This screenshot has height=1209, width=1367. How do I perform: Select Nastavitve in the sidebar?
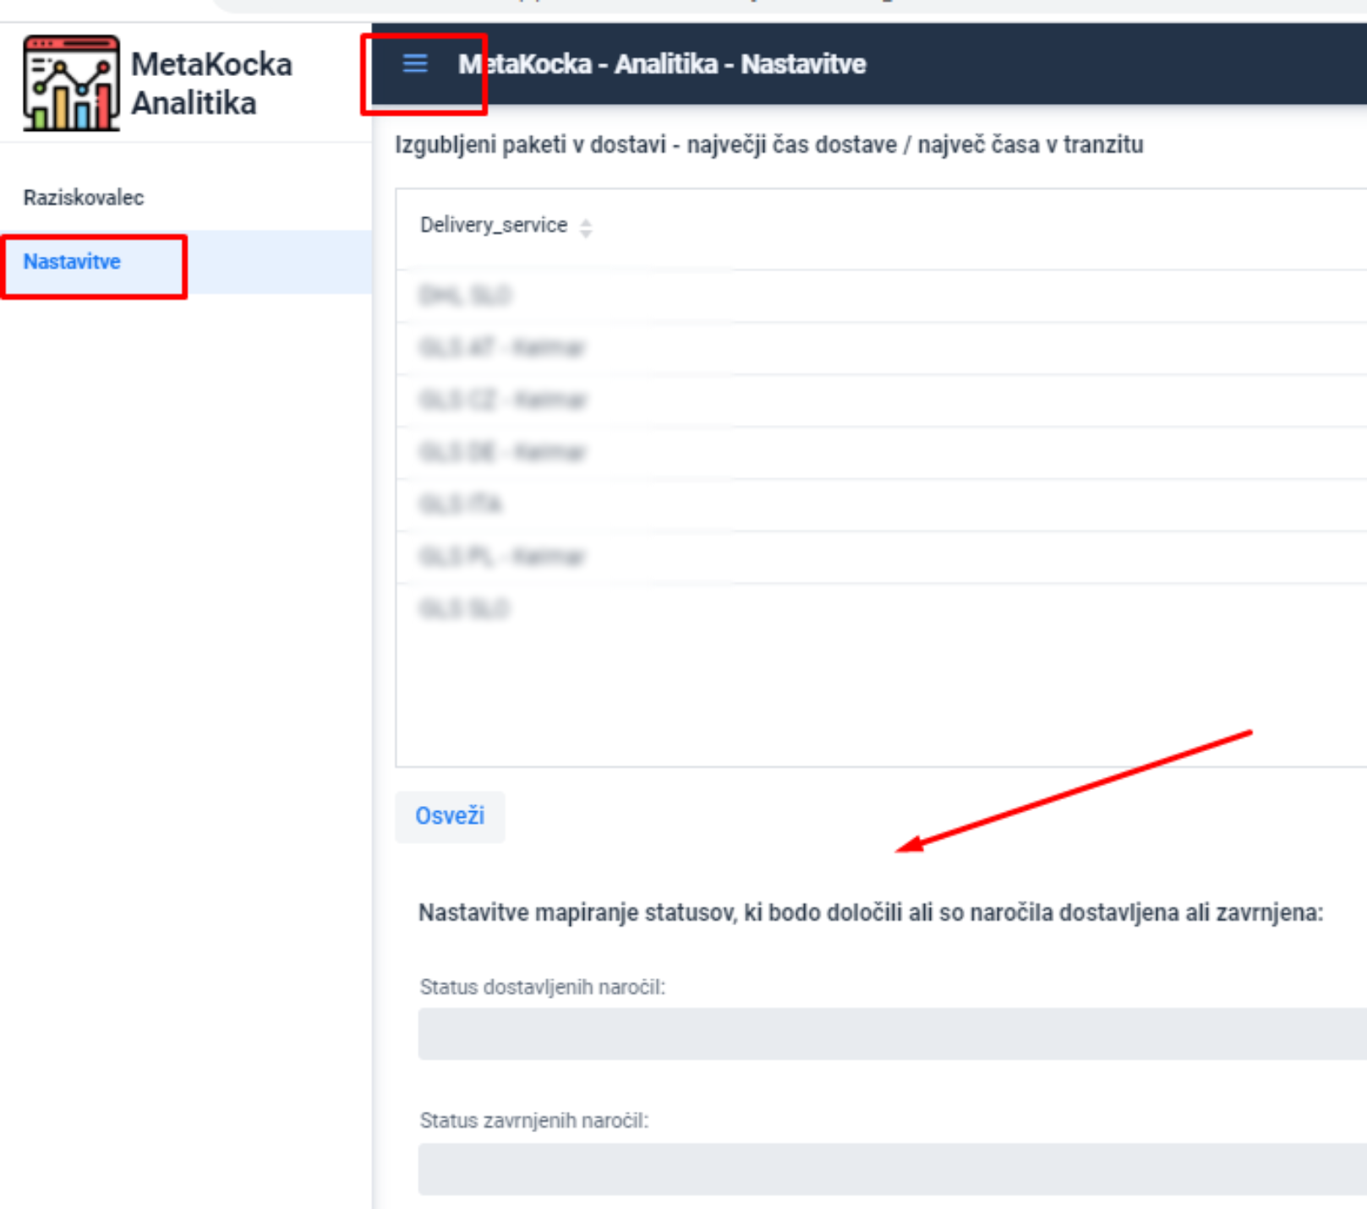click(x=185, y=262)
